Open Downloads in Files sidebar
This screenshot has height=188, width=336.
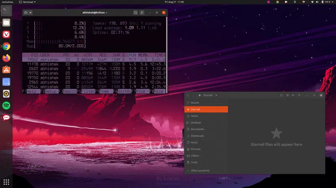[x=206, y=136]
